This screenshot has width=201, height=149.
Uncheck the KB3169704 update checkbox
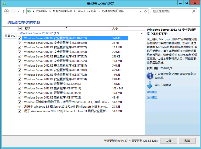tap(19, 43)
